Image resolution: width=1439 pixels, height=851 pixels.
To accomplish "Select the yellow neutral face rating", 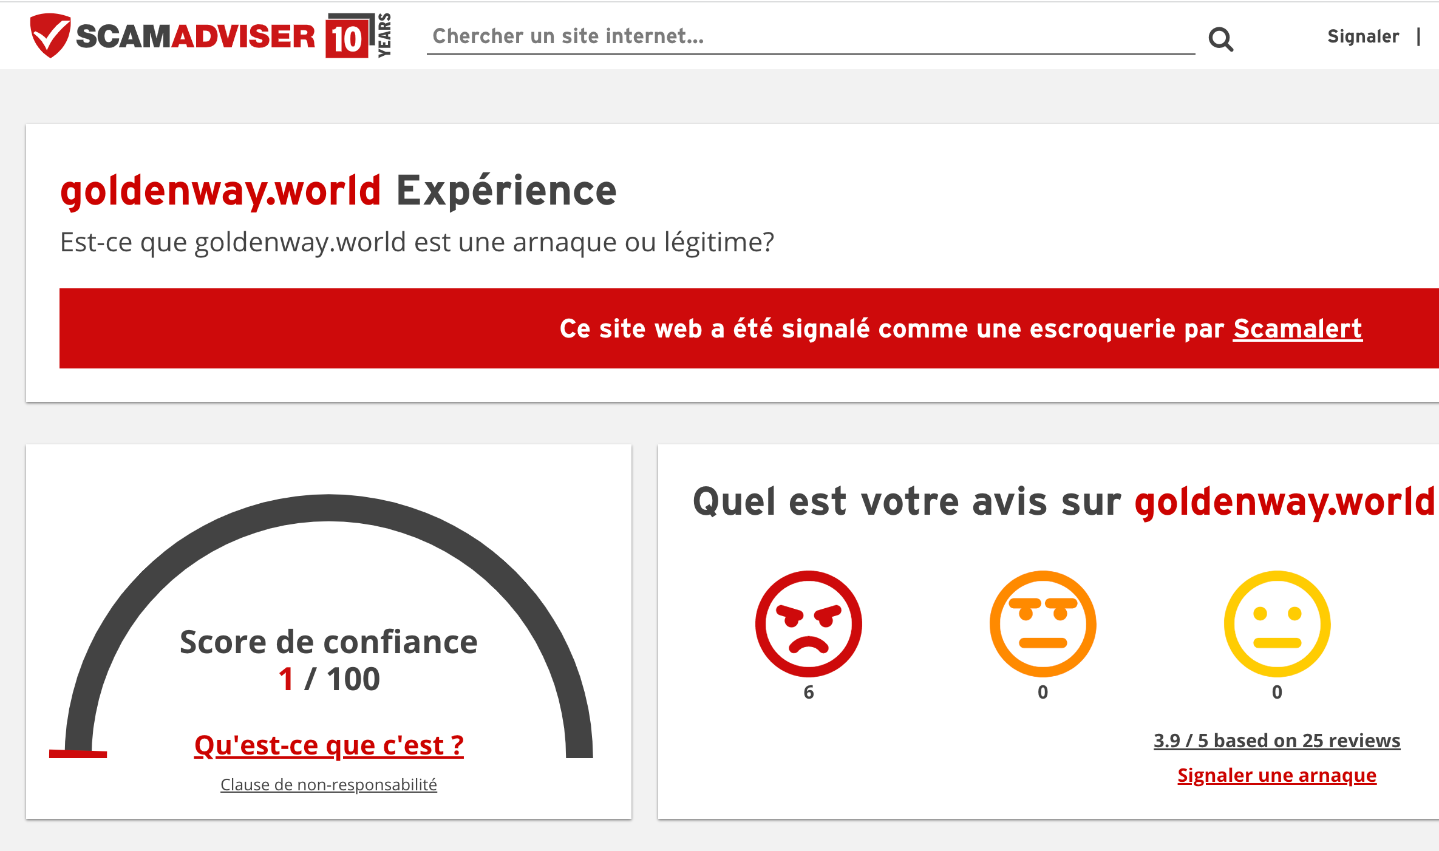I will pos(1277,623).
